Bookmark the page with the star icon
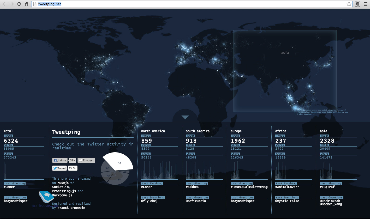This screenshot has width=370, height=219. tap(349, 4)
